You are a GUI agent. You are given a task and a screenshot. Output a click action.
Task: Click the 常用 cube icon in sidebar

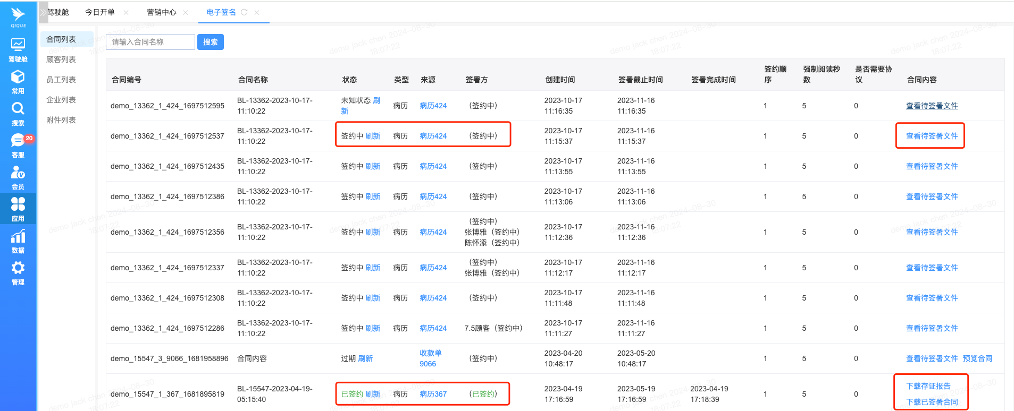[18, 78]
